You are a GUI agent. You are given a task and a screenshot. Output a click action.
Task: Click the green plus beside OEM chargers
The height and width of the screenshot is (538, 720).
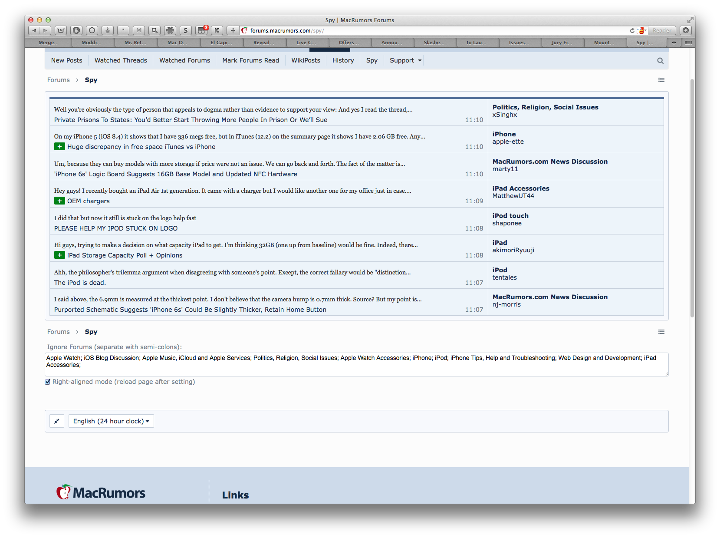[59, 201]
